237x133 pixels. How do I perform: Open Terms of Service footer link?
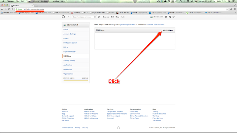[67, 128]
